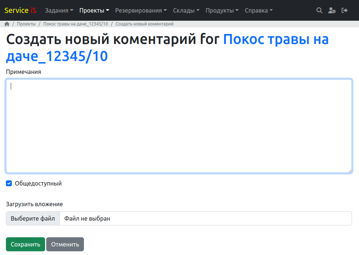Focus the Примечания text area
Image resolution: width=359 pixels, height=255 pixels.
pyautogui.click(x=179, y=126)
